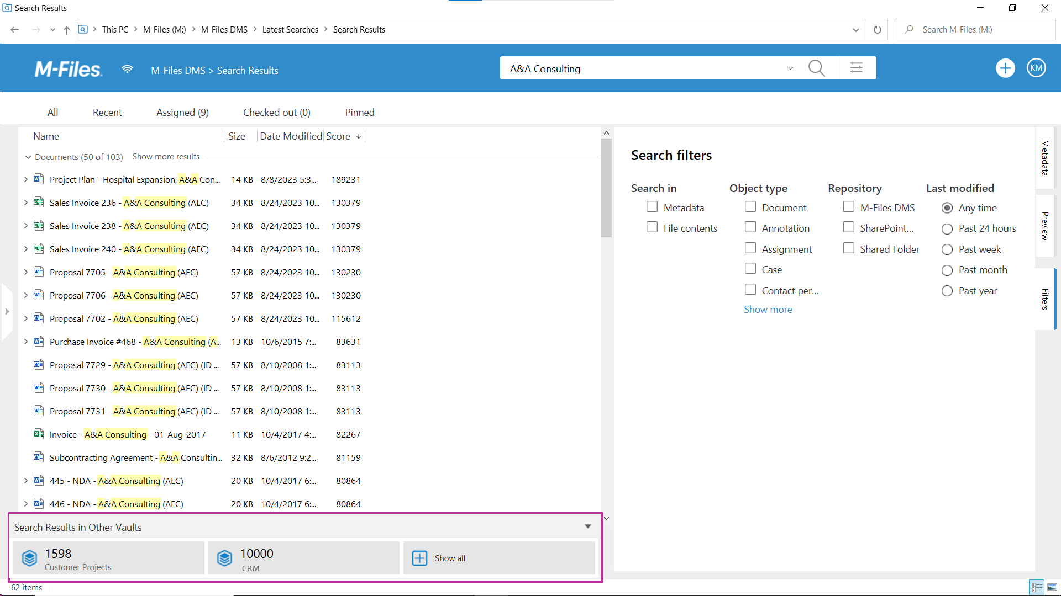This screenshot has width=1061, height=596.
Task: Click Excel icon of Invoice 01-Aug-2017
Action: pos(39,434)
